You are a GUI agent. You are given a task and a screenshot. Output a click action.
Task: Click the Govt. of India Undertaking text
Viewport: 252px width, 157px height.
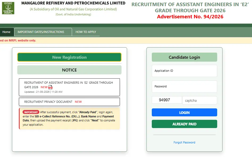pos(73,14)
